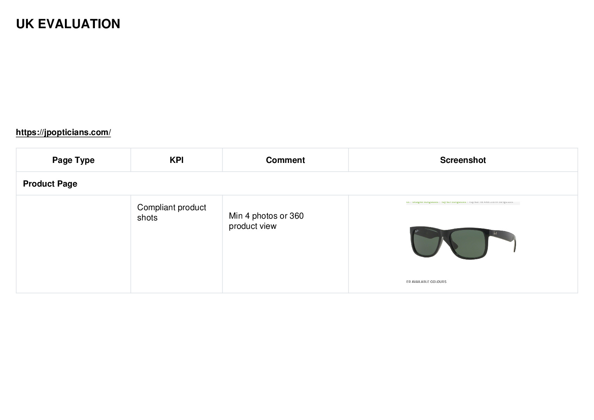The image size is (594, 420).
Task: Click the Ray-Ban RB 4165 Justin breadcrumb
Action: [x=491, y=202]
